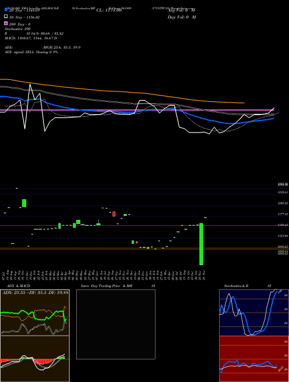Screen dimensions: 289x382
Task: Click the RSI 14/5 values line
Action: [34, 34]
